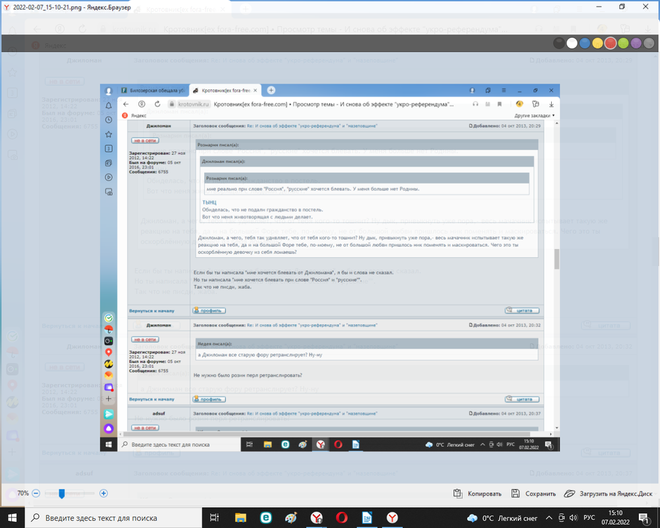Open Opera on the bottom taskbar
The image size is (660, 528).
342,518
